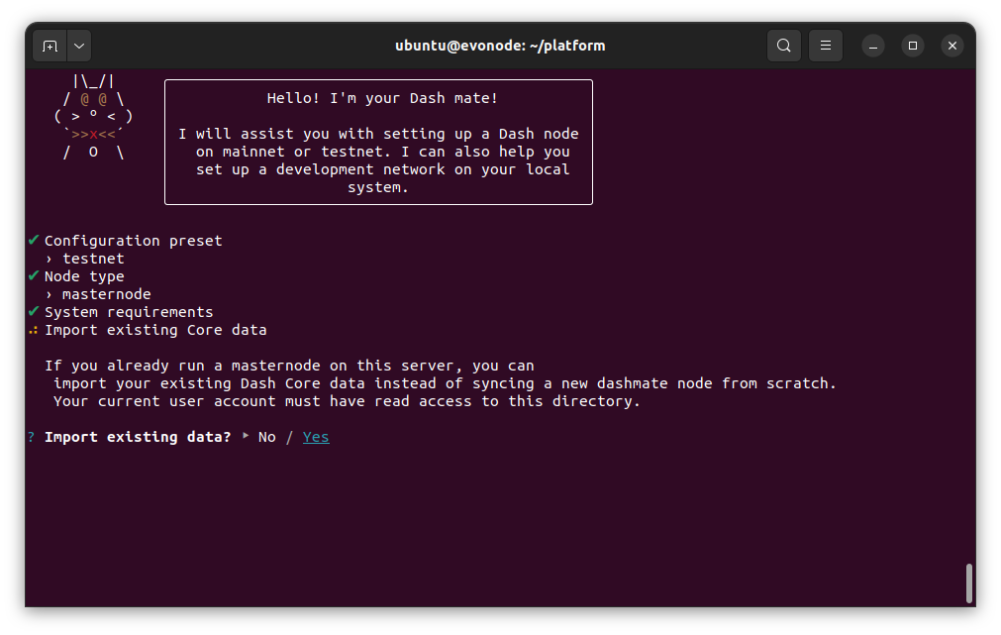Close the terminal window
The width and height of the screenshot is (1001, 635).
951,46
